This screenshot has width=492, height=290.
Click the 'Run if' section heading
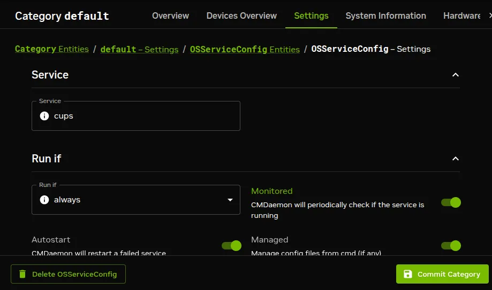pyautogui.click(x=47, y=159)
